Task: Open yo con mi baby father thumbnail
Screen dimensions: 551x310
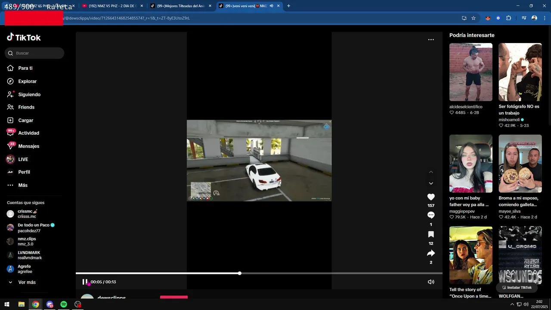Action: 471,164
